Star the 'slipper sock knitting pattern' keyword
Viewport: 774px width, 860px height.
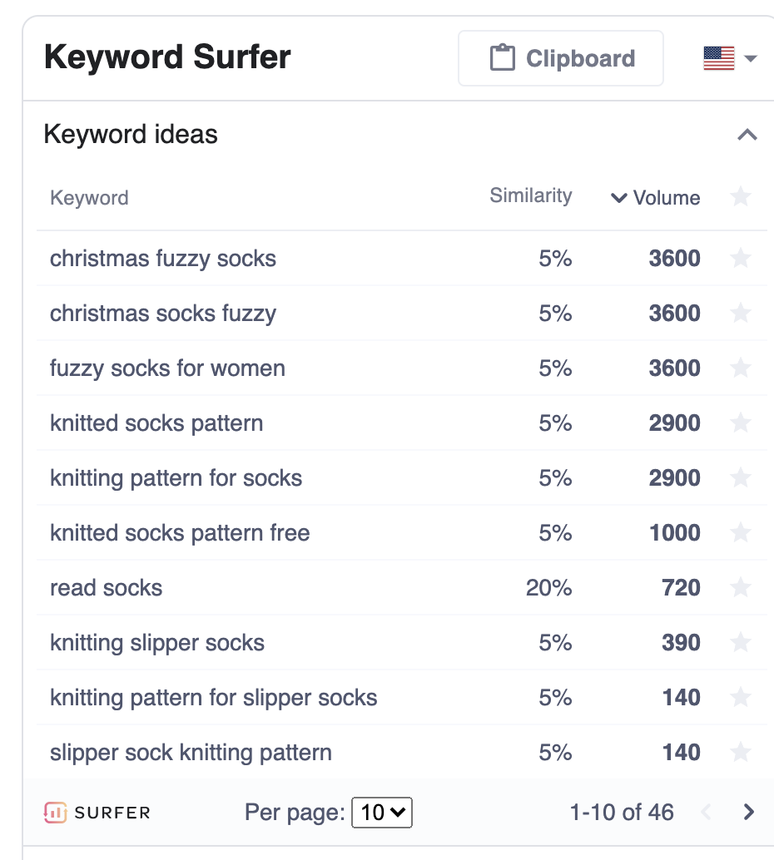740,753
